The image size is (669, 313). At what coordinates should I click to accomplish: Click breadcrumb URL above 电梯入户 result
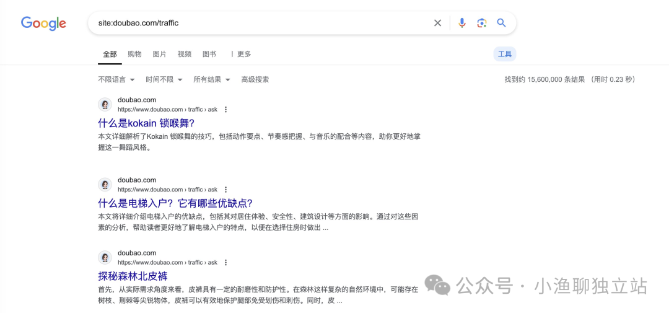click(168, 190)
